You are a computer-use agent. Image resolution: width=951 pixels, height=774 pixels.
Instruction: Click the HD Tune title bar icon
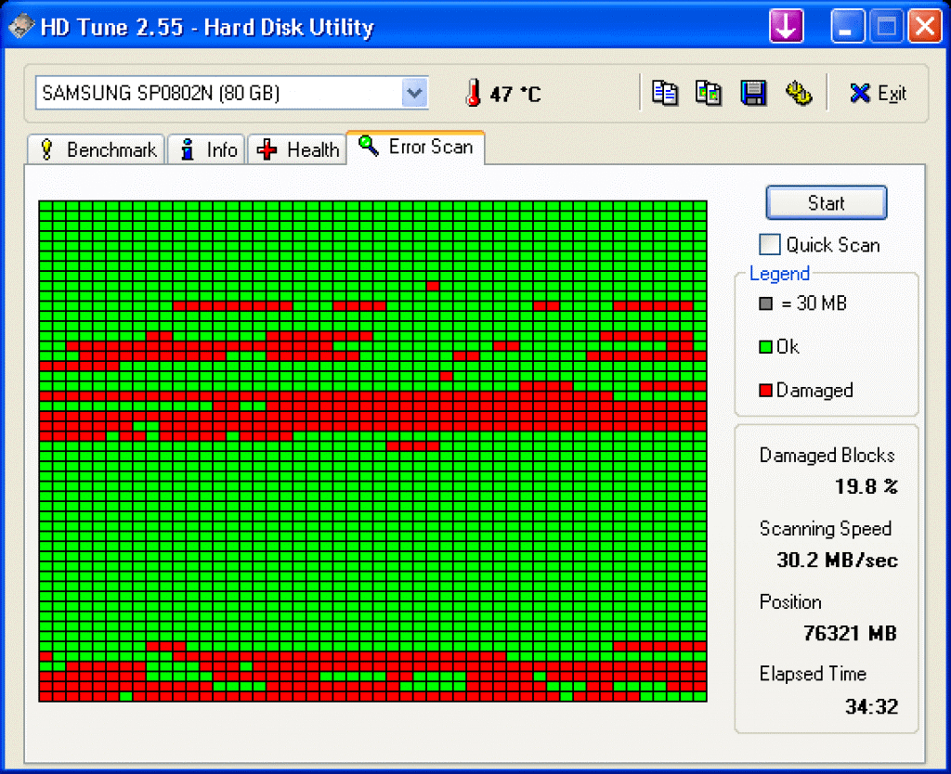click(x=21, y=26)
